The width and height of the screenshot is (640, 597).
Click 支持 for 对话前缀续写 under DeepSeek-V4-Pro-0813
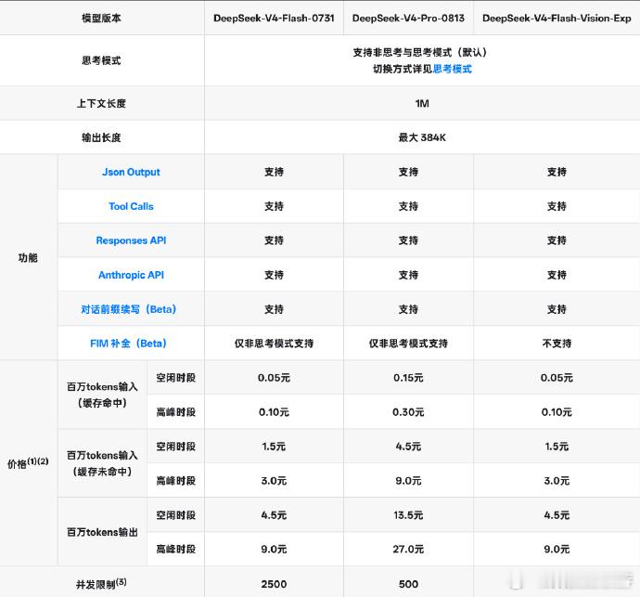[x=408, y=309]
